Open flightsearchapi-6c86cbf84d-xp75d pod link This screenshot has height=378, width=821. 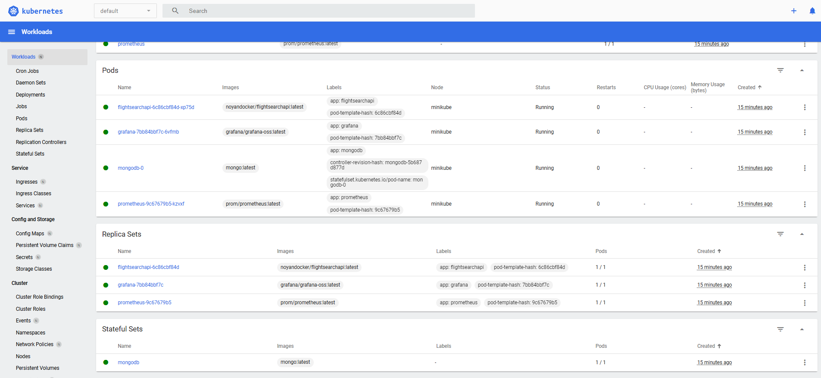pyautogui.click(x=156, y=107)
